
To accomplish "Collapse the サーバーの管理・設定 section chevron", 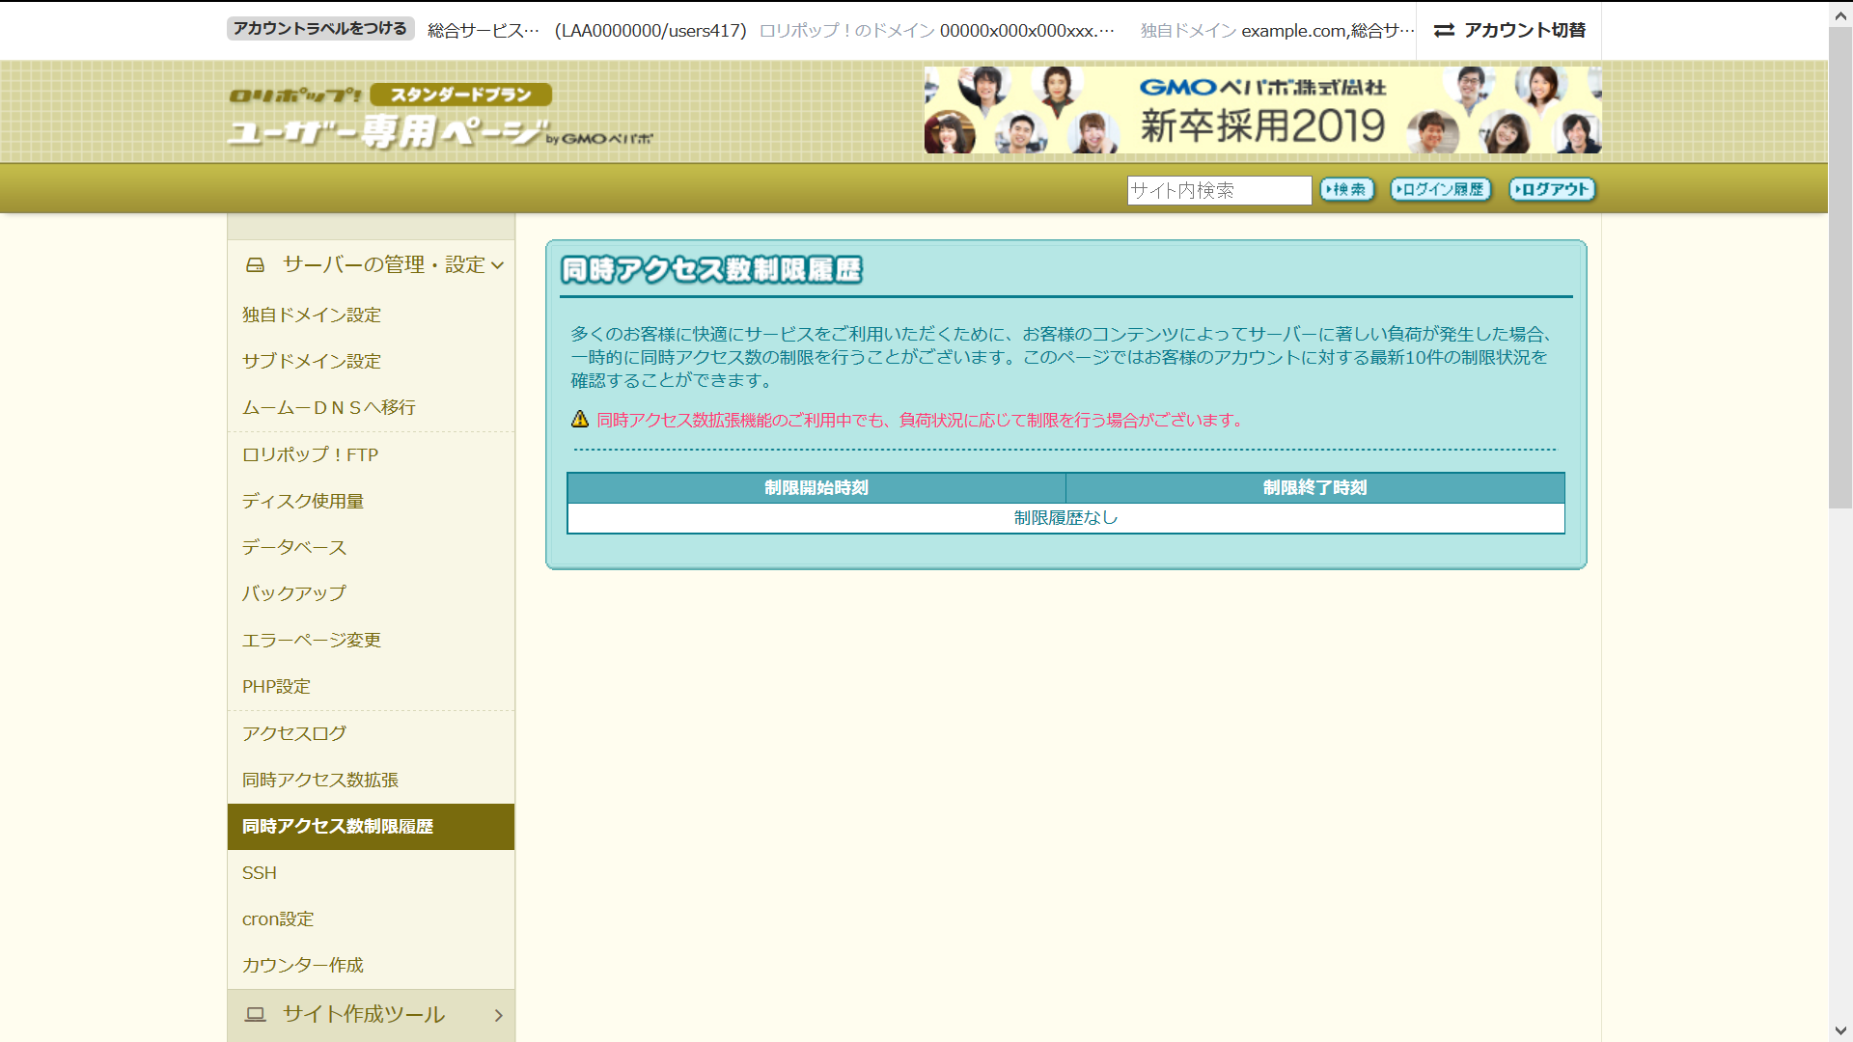I will [498, 265].
